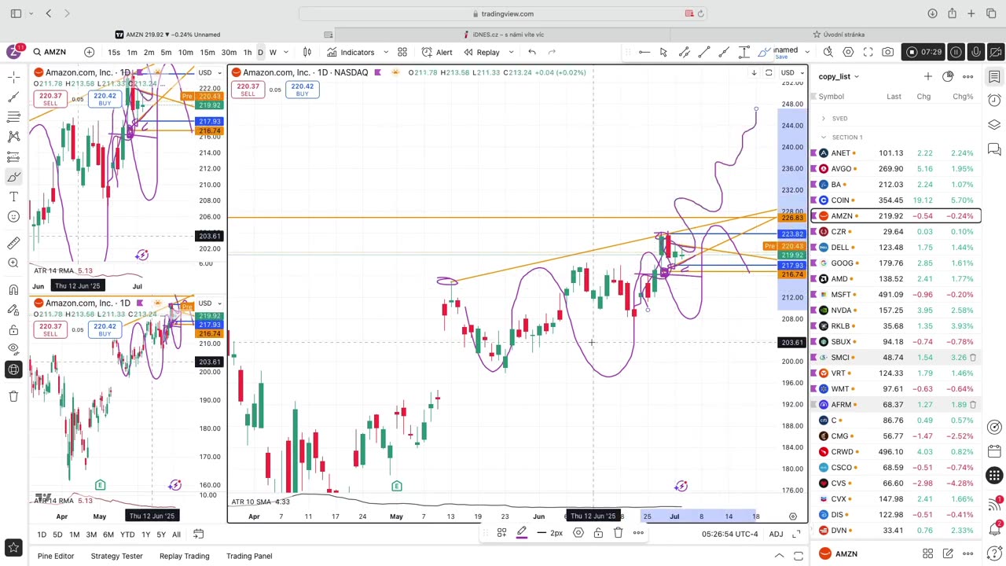The width and height of the screenshot is (1006, 566).
Task: Open watchlist advanced view pie icon
Action: pyautogui.click(x=948, y=76)
